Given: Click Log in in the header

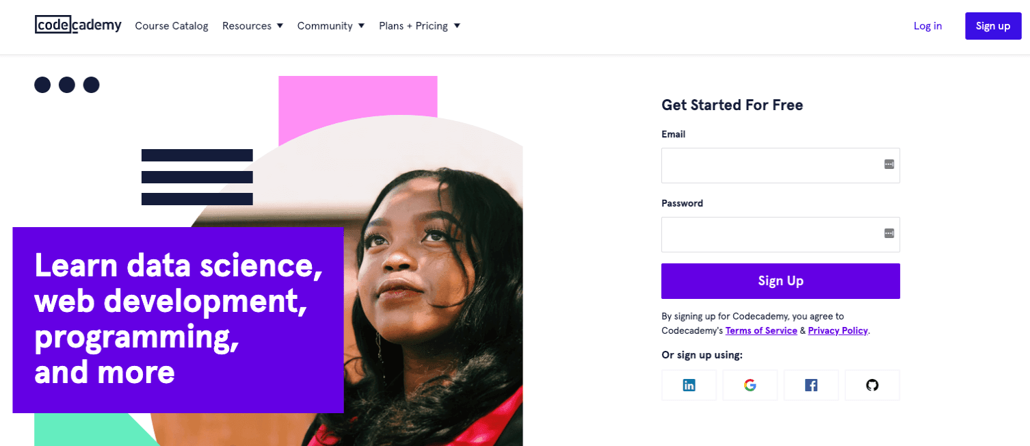Looking at the screenshot, I should coord(927,26).
